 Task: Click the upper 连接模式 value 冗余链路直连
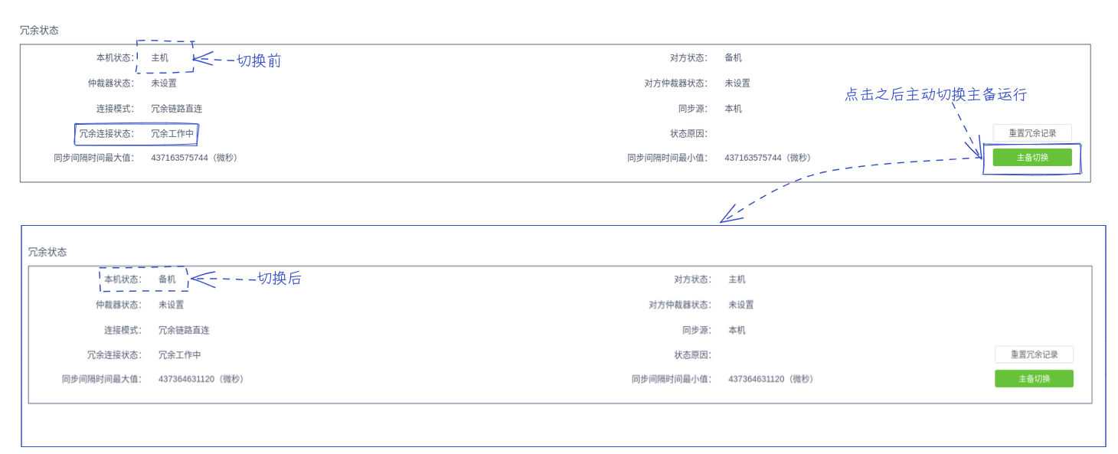click(176, 109)
